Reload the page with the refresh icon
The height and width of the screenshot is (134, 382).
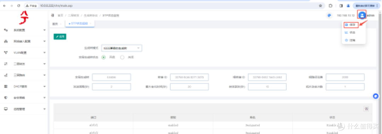[x=19, y=6]
